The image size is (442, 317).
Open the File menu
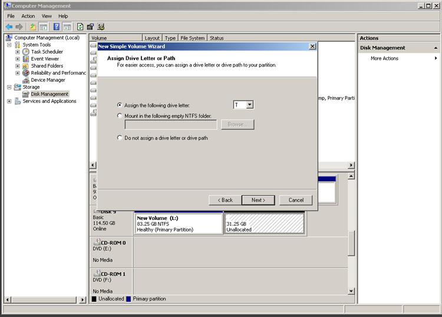11,16
